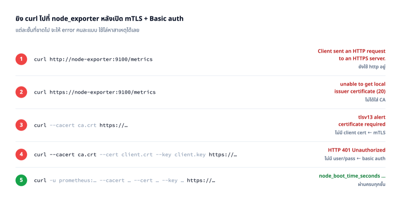Click the curl http://node-exporter:9100/metrics command
401x207 pixels.
93,59
